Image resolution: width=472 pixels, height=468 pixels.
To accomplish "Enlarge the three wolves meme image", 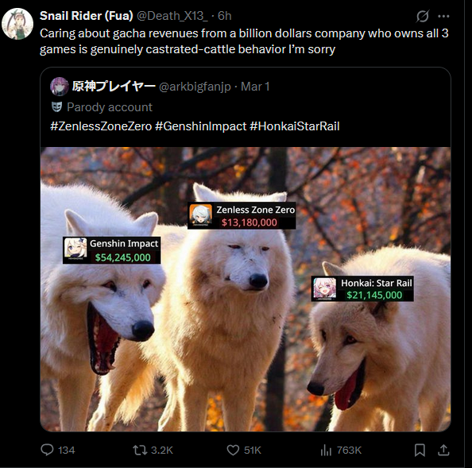I will 246,289.
